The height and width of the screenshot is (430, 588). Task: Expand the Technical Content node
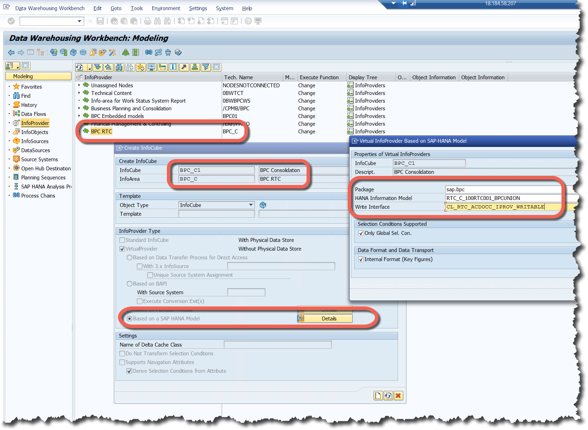pyautogui.click(x=79, y=93)
